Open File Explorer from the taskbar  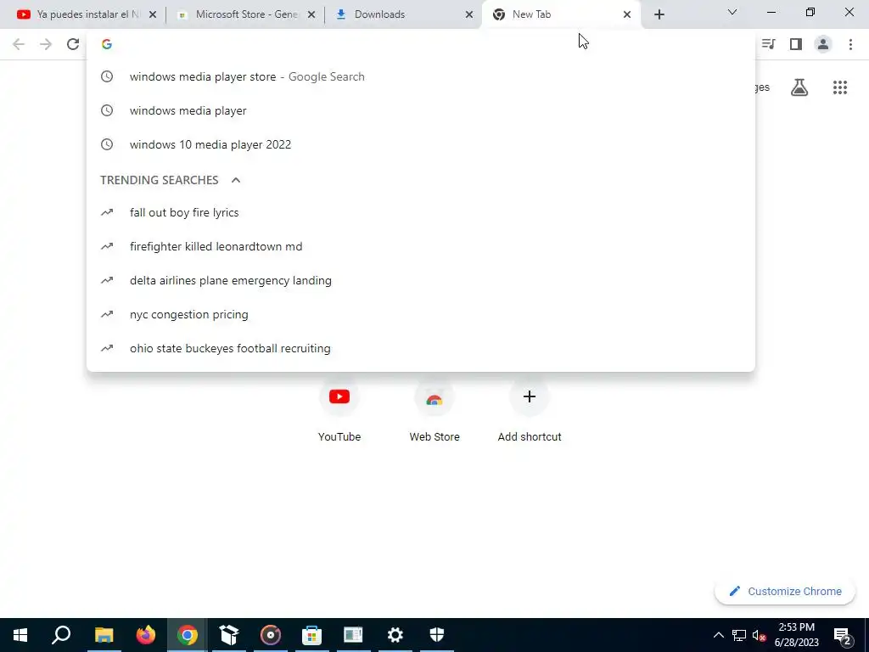[104, 635]
